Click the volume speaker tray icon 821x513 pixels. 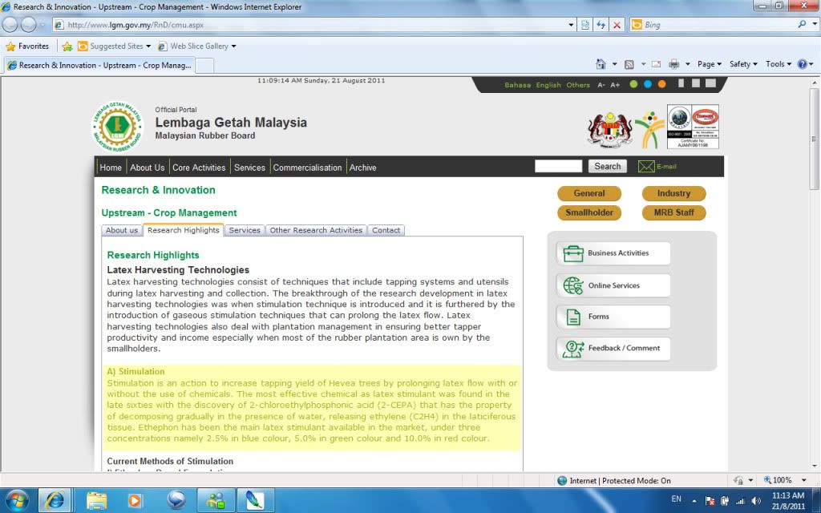point(755,500)
